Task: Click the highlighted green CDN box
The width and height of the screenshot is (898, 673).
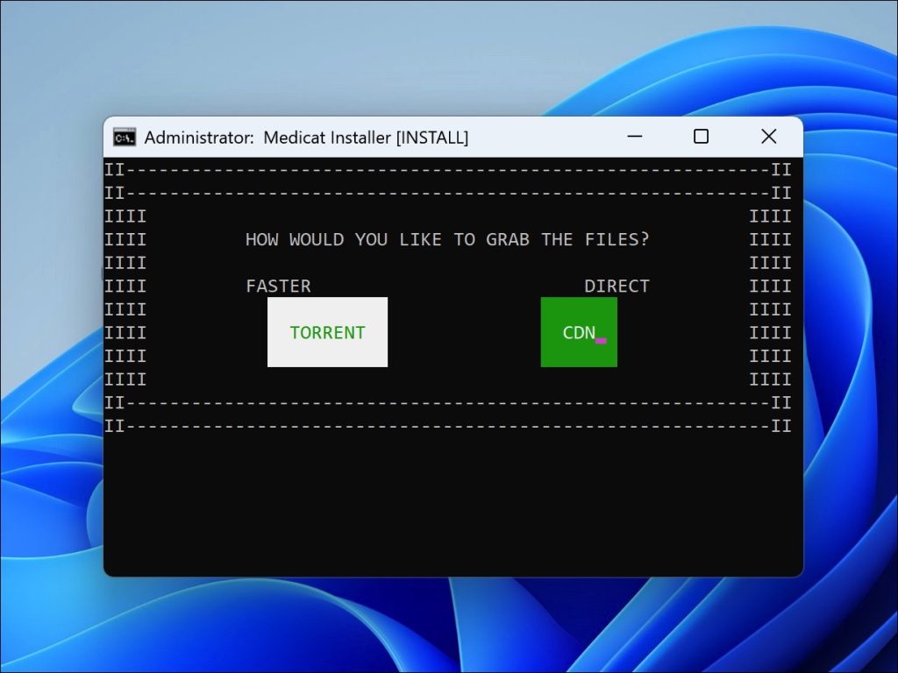Action: click(579, 333)
